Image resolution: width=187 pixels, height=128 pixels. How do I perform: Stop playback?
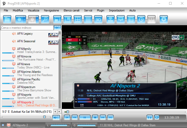95,117
